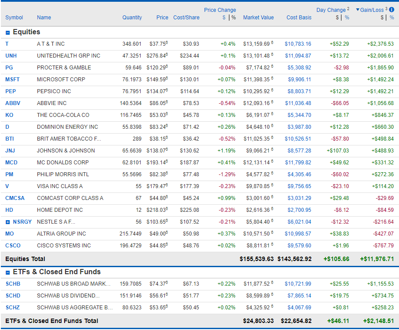
Task: Switch Price Change to dollar view
Action: [224, 18]
